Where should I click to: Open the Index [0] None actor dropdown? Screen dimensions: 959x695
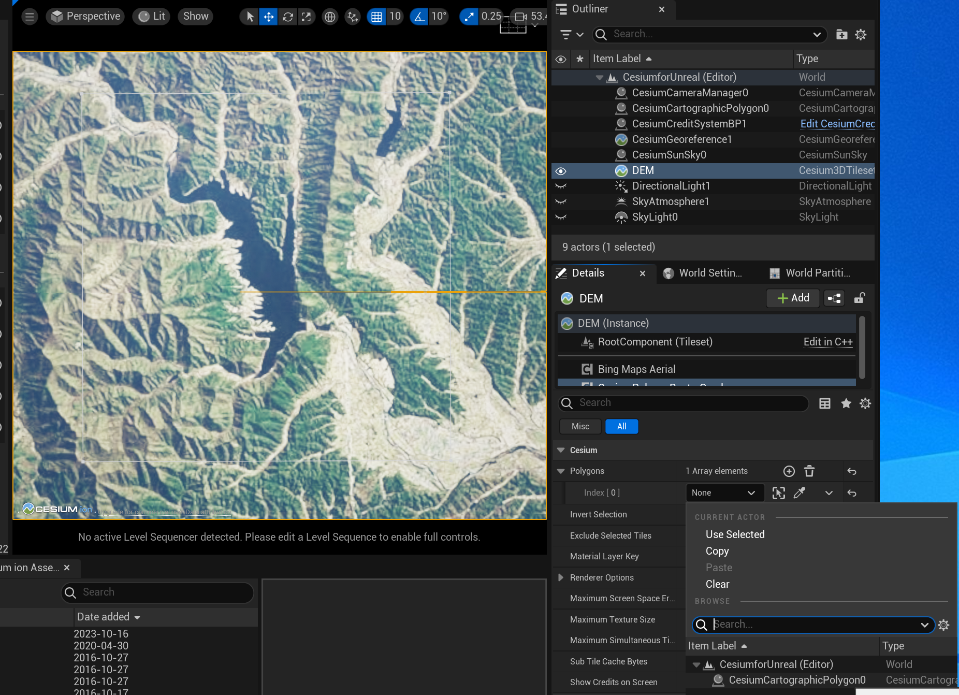724,493
